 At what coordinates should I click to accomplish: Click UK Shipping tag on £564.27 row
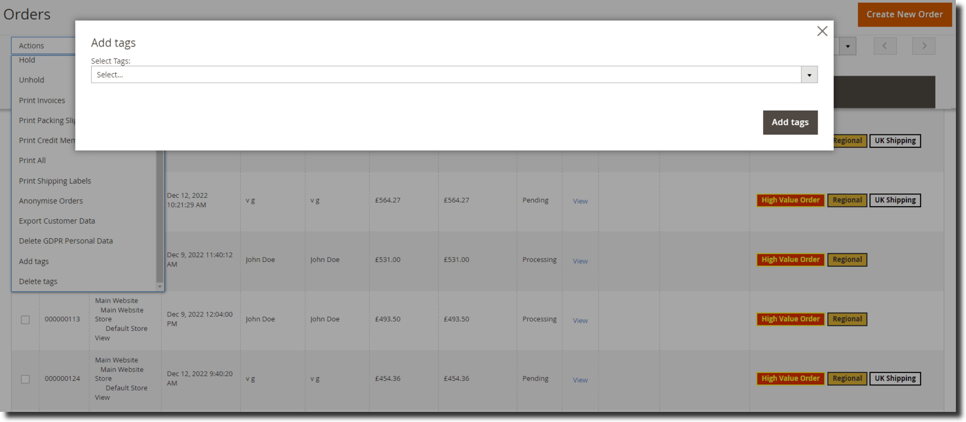[895, 200]
